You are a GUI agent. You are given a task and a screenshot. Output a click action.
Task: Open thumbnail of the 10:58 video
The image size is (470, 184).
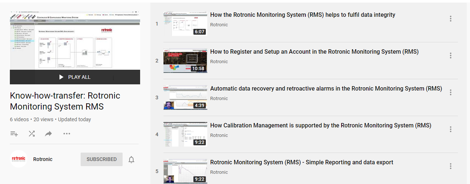coord(185,61)
